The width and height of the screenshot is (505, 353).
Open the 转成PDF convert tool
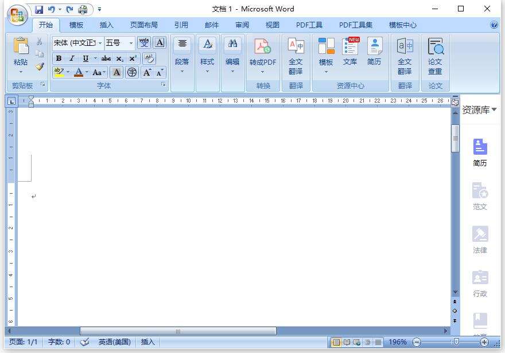[x=263, y=54]
